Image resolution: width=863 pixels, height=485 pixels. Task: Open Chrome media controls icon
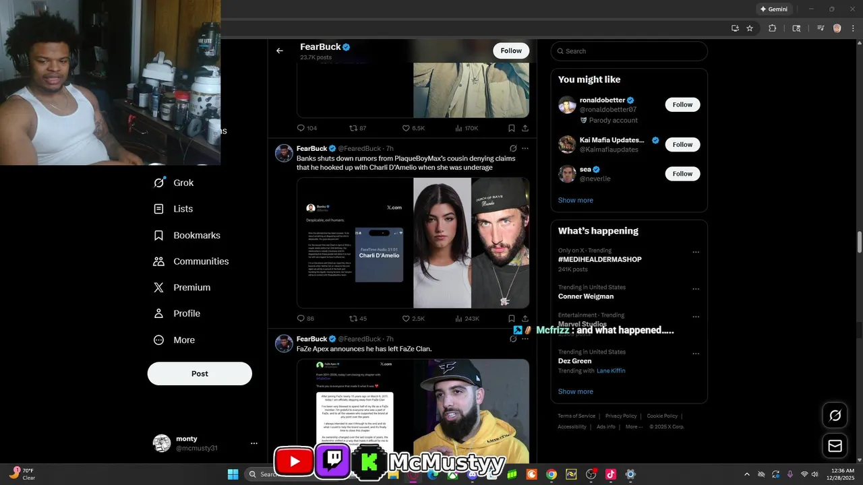click(821, 28)
